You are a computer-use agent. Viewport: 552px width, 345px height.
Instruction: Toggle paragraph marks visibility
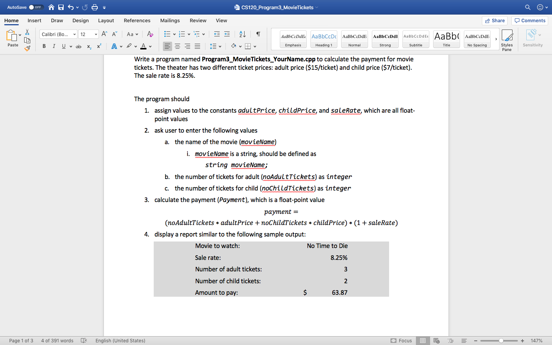pyautogui.click(x=258, y=34)
